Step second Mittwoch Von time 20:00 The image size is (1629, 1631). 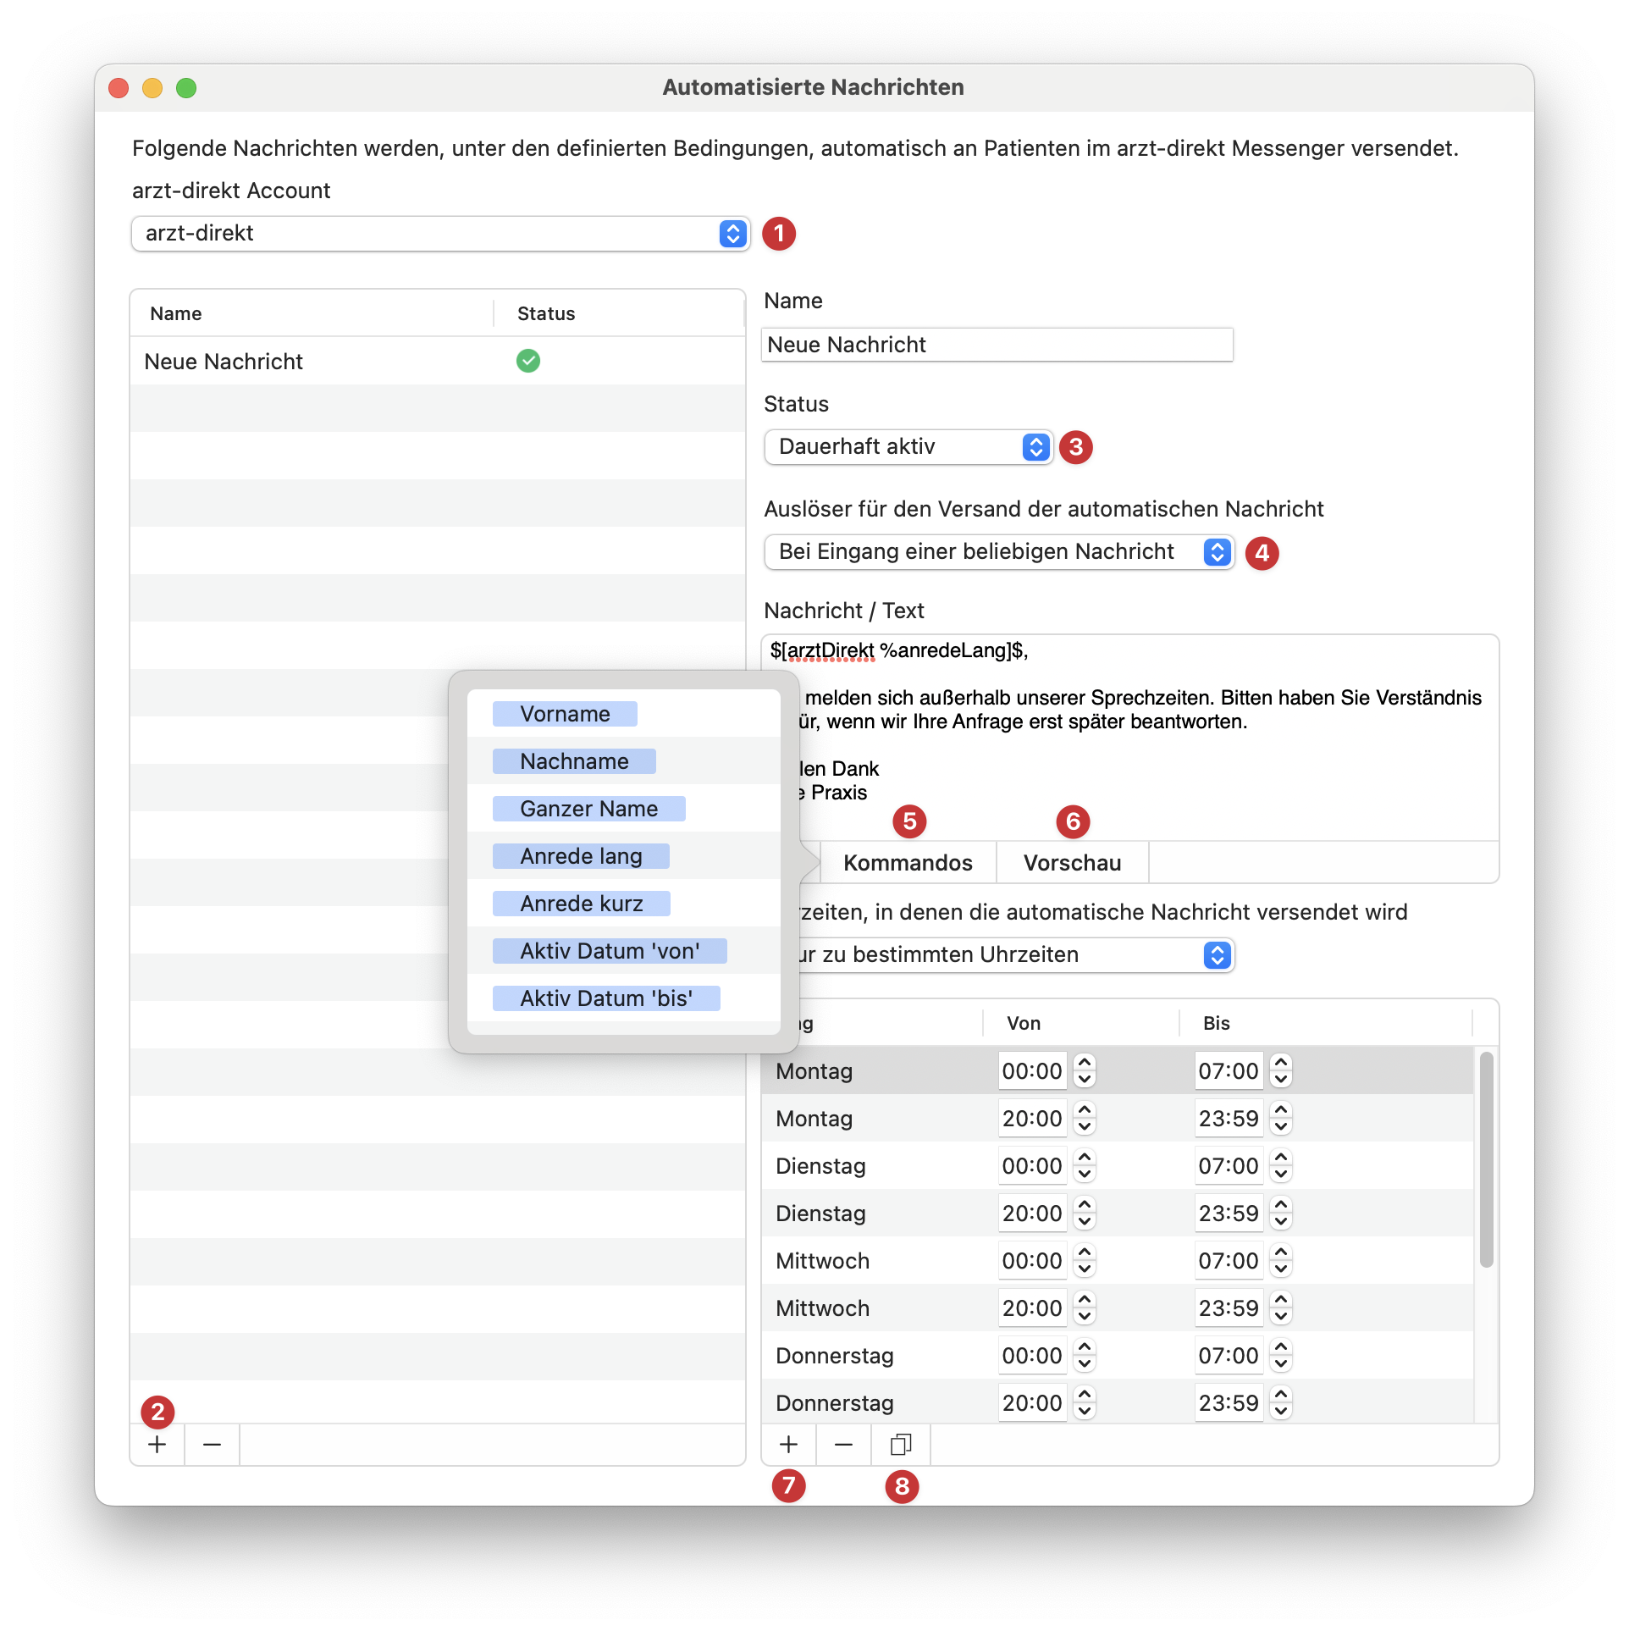coord(1085,1308)
